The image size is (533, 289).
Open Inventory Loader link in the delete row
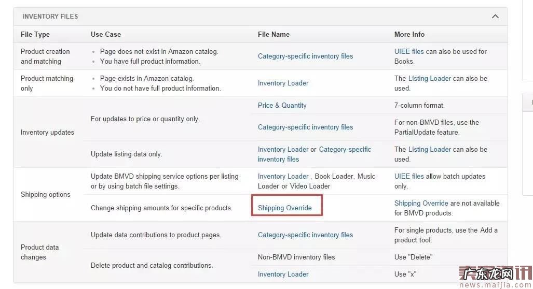coord(283,274)
